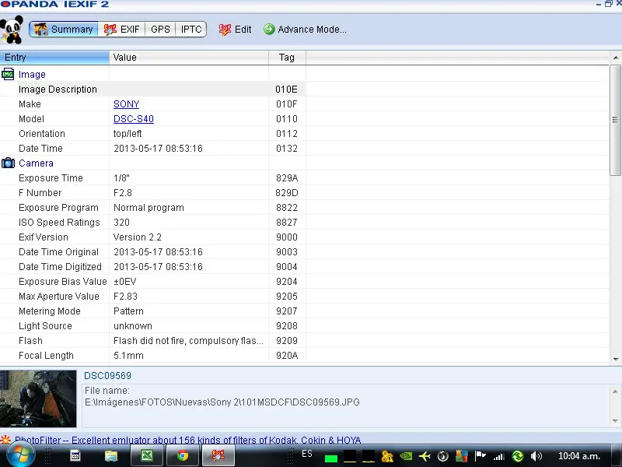Select the Metering Mode entry

pos(50,311)
